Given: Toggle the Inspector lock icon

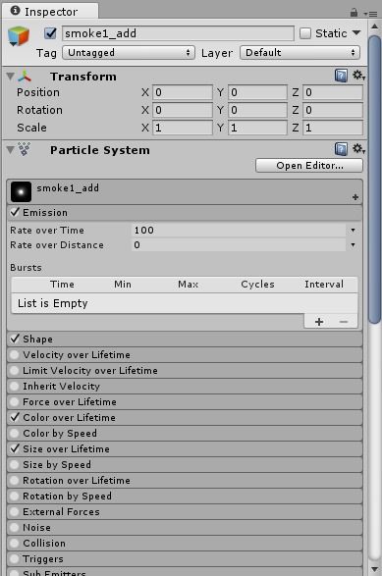Looking at the screenshot, I should point(354,13).
